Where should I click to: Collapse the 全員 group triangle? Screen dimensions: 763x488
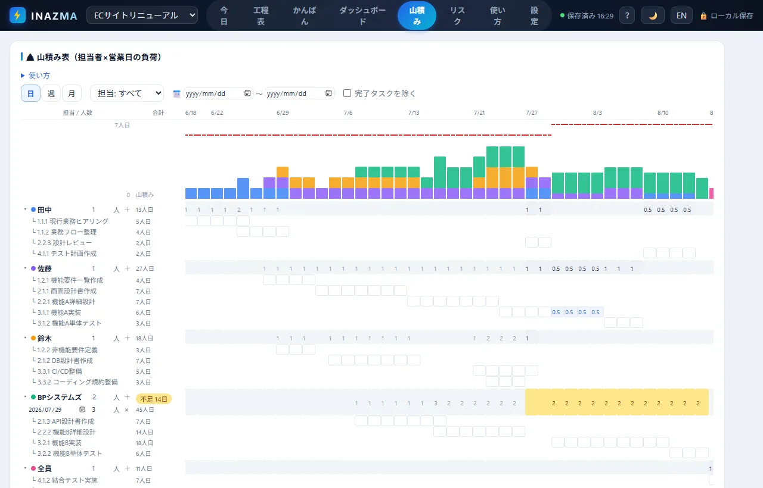[25, 469]
